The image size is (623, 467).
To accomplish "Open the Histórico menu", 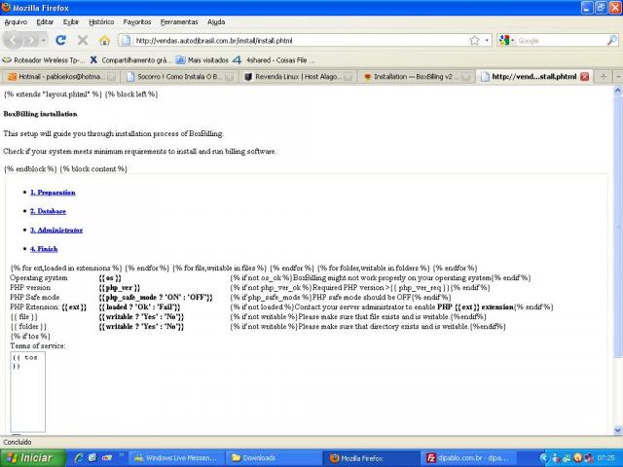I will pyautogui.click(x=101, y=22).
